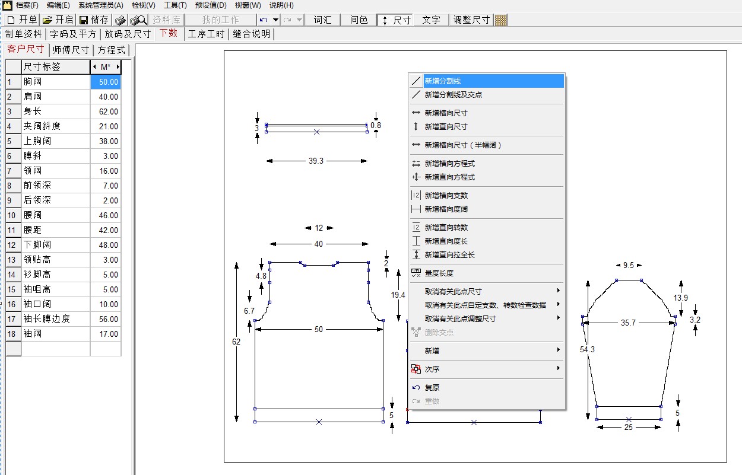The image size is (742, 475).
Task: Select the 师傅尺寸 sub-tab
Action: pyautogui.click(x=71, y=50)
